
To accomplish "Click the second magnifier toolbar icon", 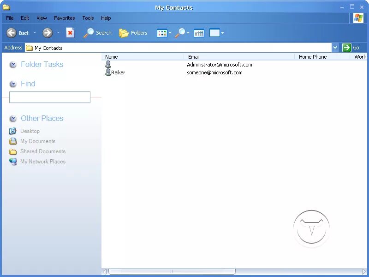I will point(180,33).
